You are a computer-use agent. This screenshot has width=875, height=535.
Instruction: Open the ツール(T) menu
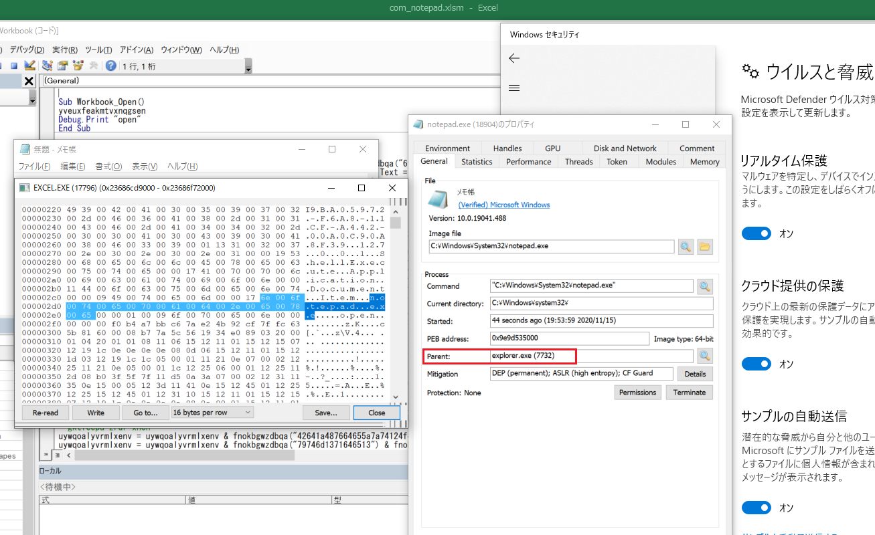[98, 49]
